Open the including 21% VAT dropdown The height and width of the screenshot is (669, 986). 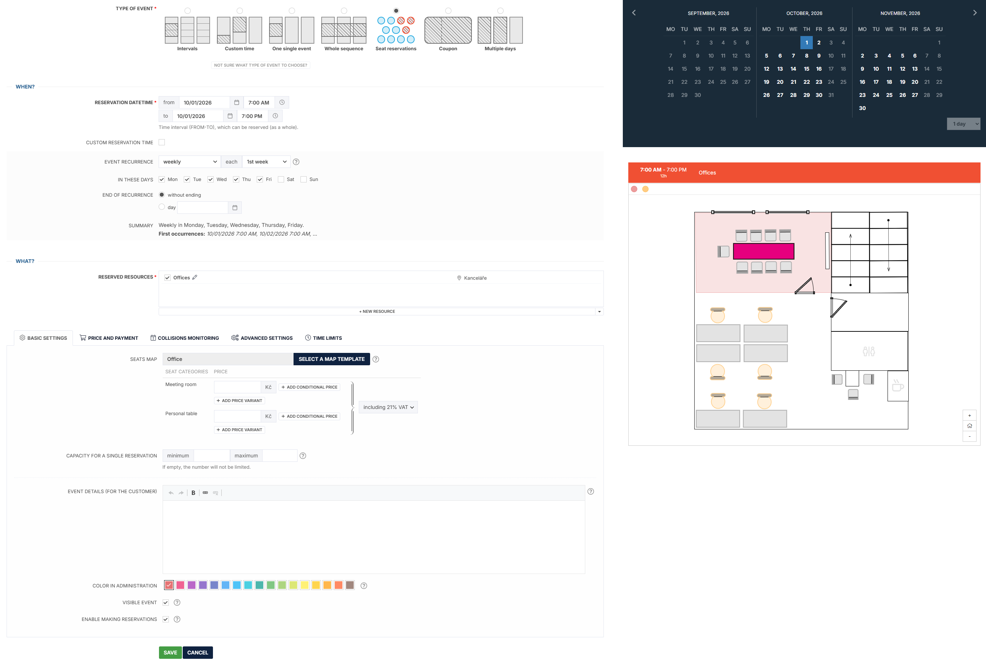pyautogui.click(x=388, y=407)
